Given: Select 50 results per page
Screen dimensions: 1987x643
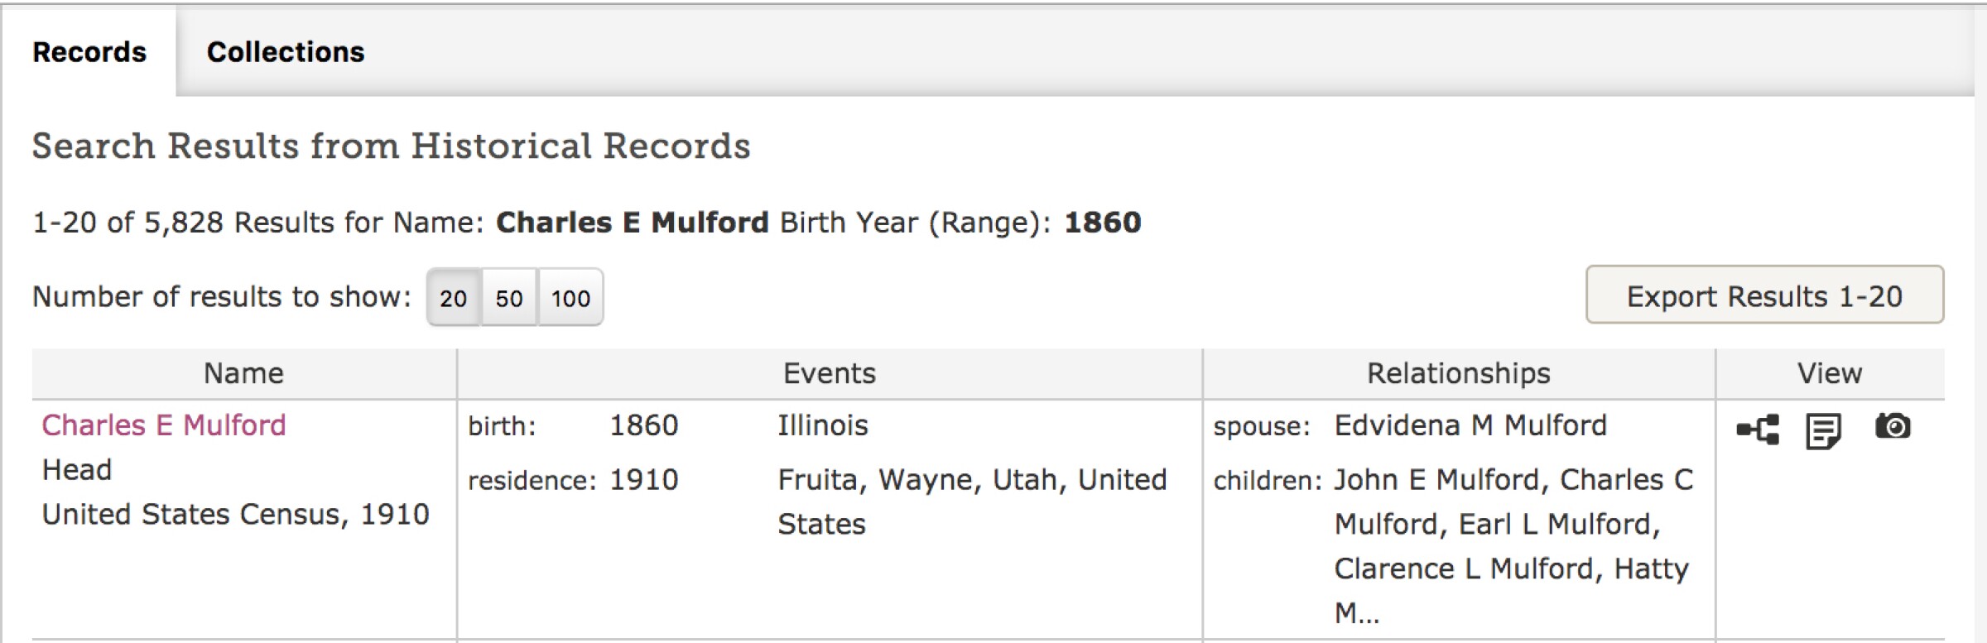Looking at the screenshot, I should (x=511, y=297).
